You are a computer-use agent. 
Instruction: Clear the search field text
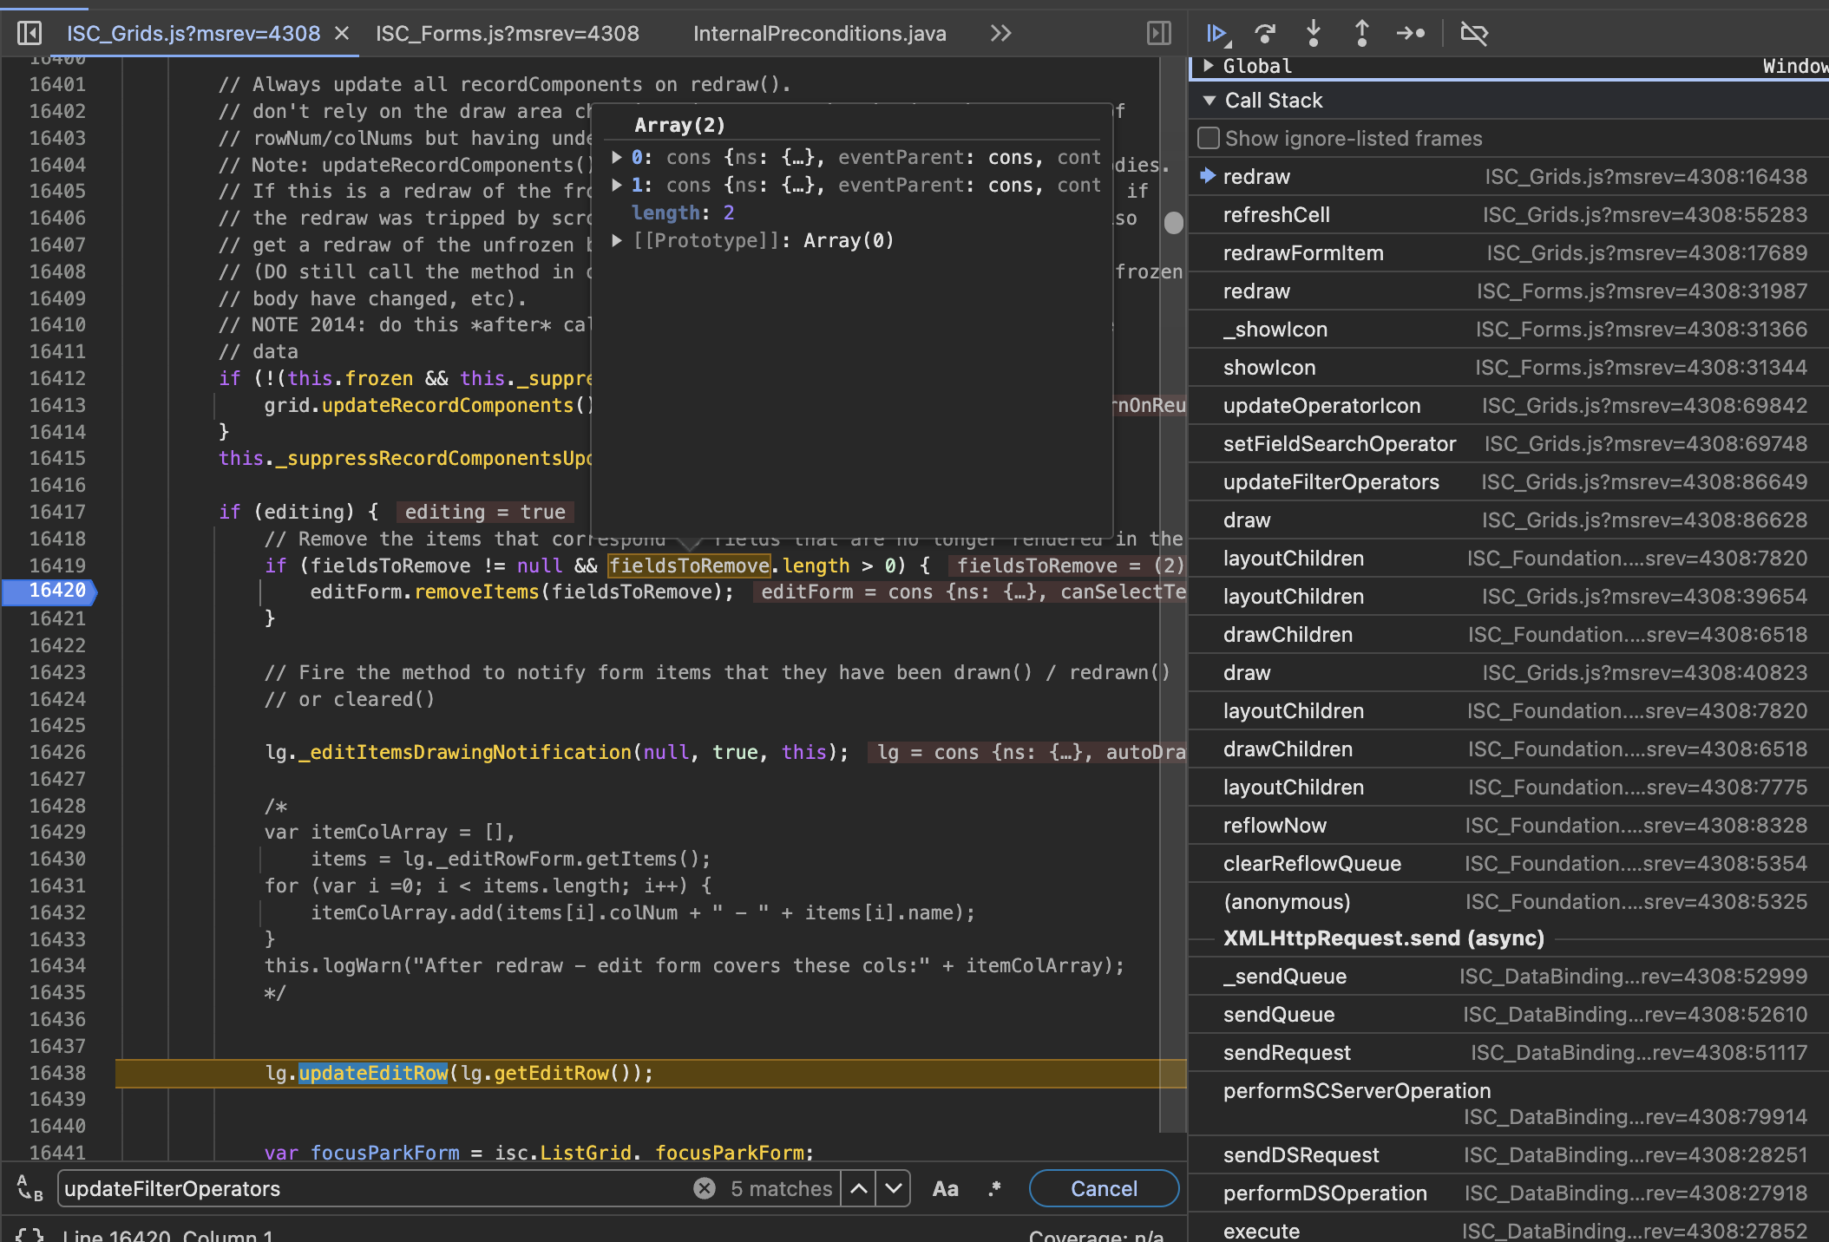pos(705,1189)
